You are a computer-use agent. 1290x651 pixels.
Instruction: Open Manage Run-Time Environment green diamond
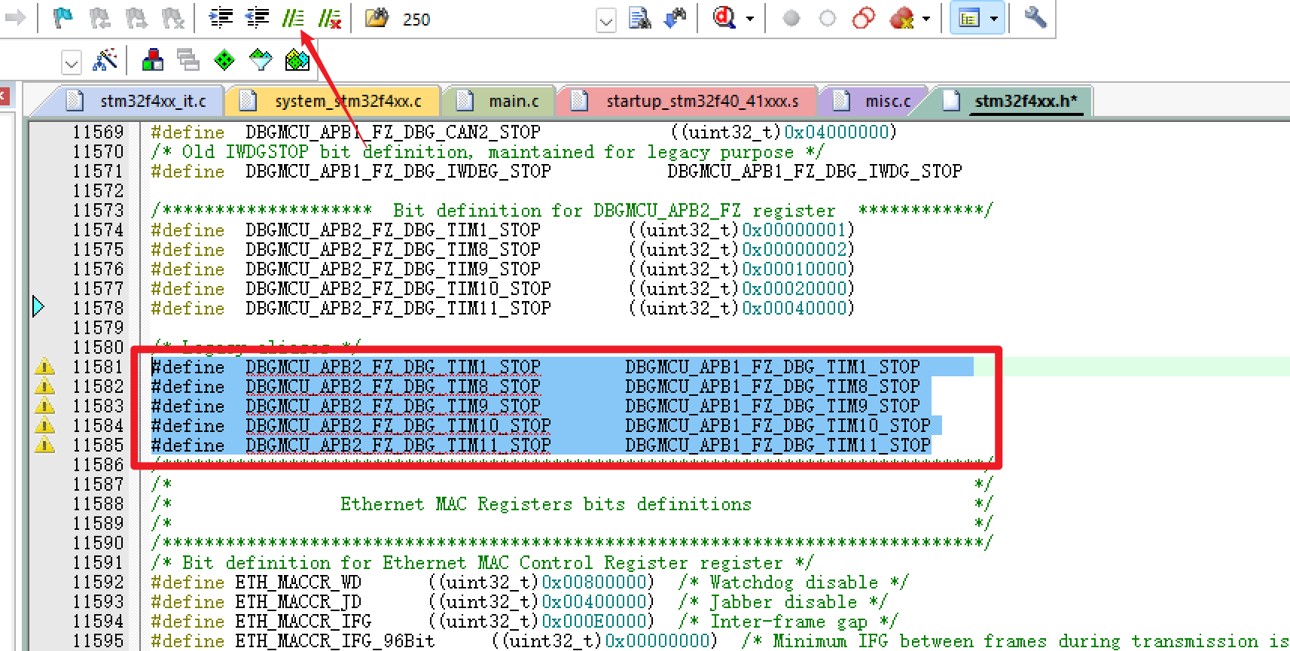[224, 60]
